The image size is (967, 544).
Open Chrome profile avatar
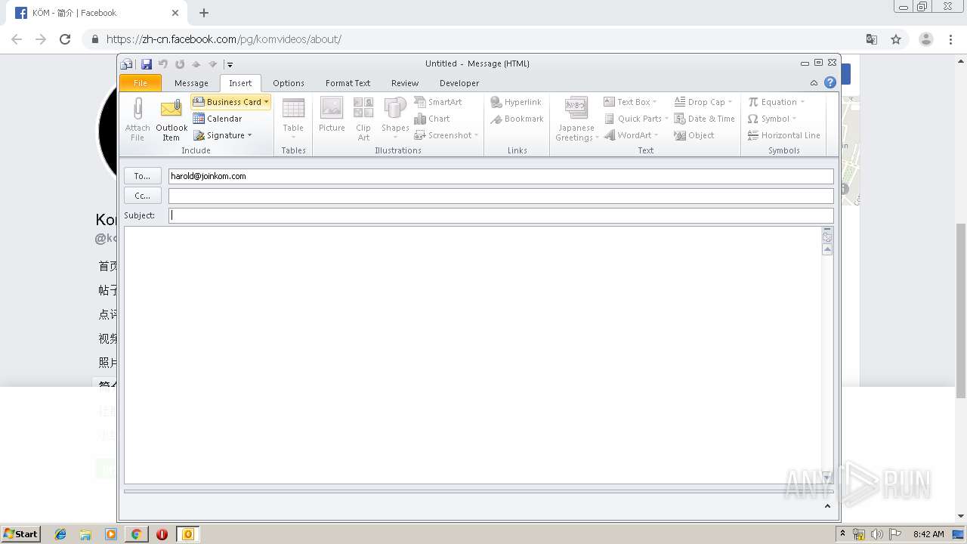[926, 39]
